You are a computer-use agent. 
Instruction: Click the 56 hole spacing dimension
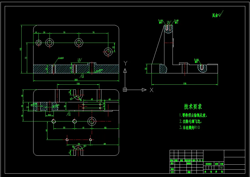pos(79,144)
